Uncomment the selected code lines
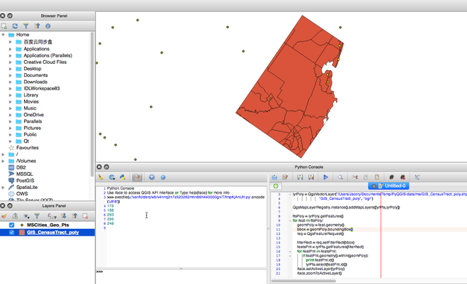 point(402,177)
